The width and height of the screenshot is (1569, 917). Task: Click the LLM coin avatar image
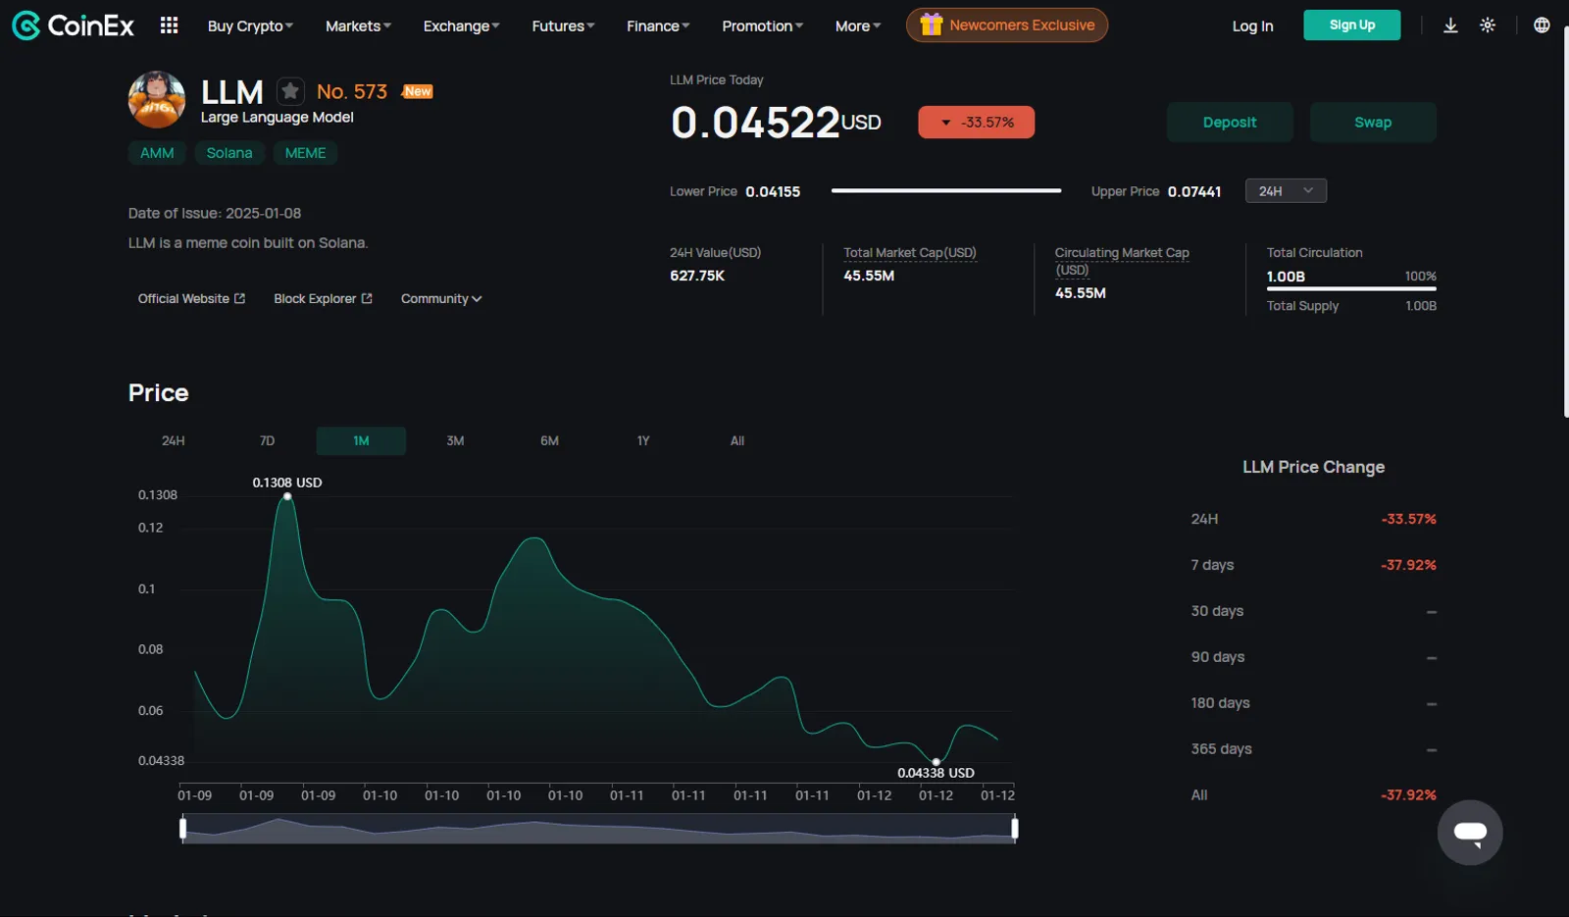(x=157, y=100)
